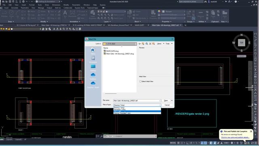Go back using the Select File dialog's back arrow

pos(140,44)
